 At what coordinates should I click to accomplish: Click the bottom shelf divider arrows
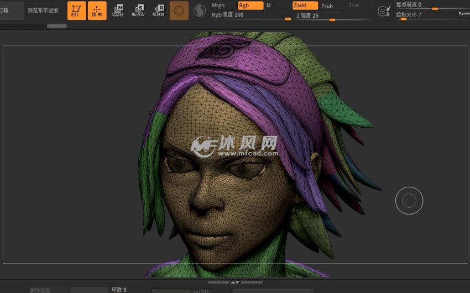coord(235,282)
